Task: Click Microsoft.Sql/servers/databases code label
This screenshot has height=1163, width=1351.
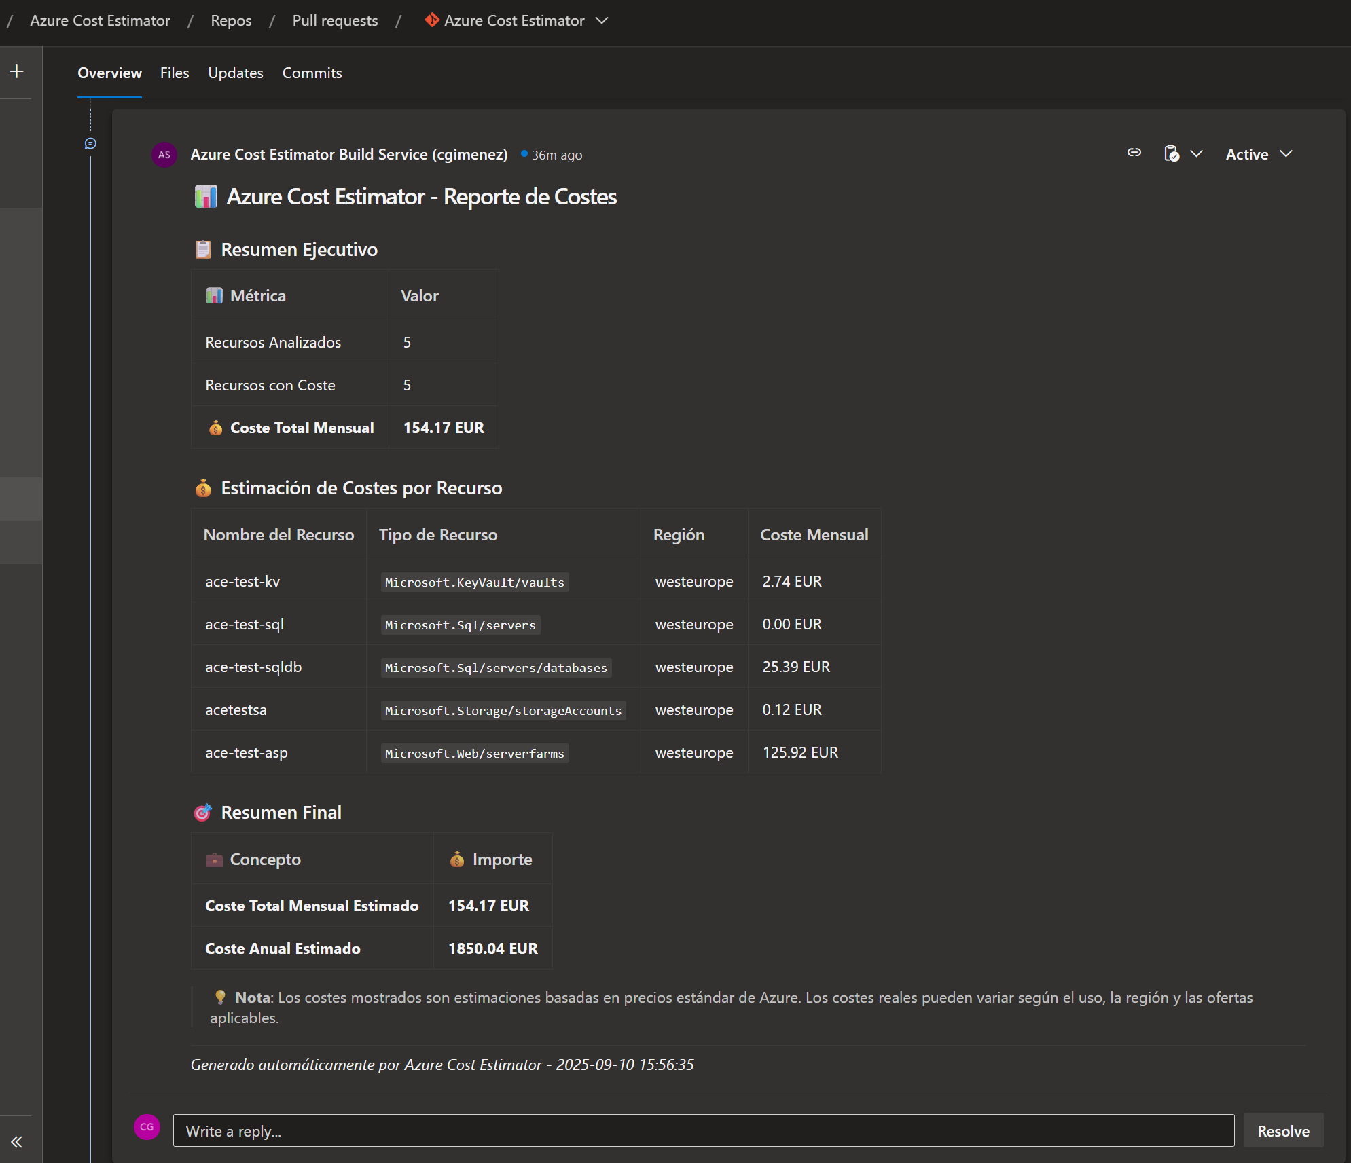Action: pos(497,667)
